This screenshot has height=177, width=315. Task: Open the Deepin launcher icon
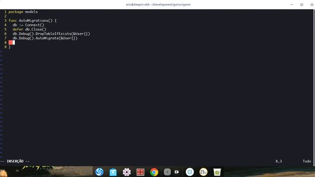click(99, 172)
